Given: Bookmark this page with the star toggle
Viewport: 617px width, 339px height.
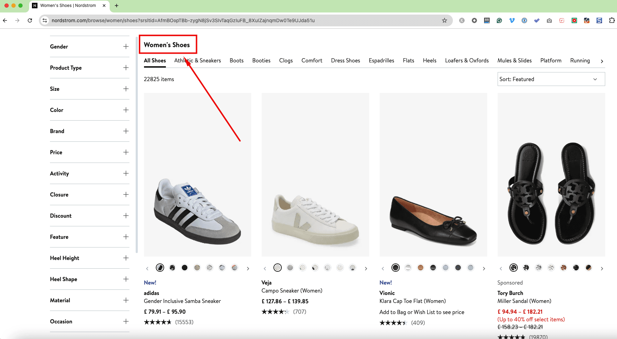Looking at the screenshot, I should click(x=444, y=20).
